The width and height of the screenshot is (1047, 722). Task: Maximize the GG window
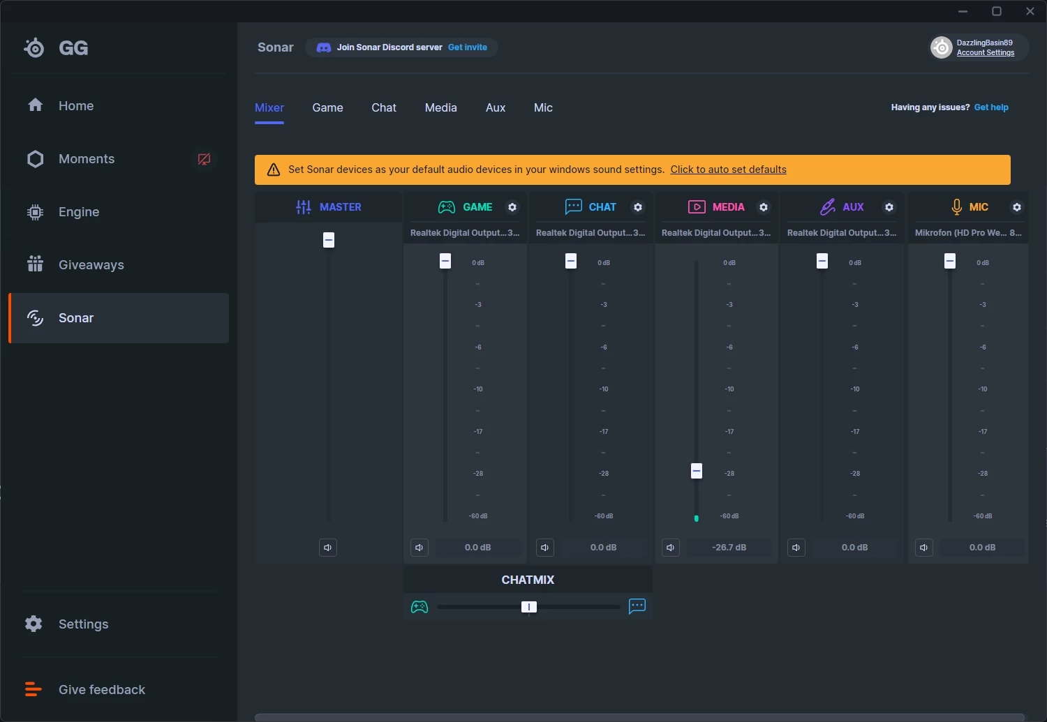click(x=997, y=11)
